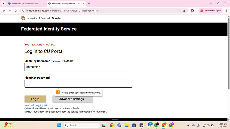View site information icon in address bar
Image resolution: width=230 pixels, height=129 pixels.
[x=23, y=11]
